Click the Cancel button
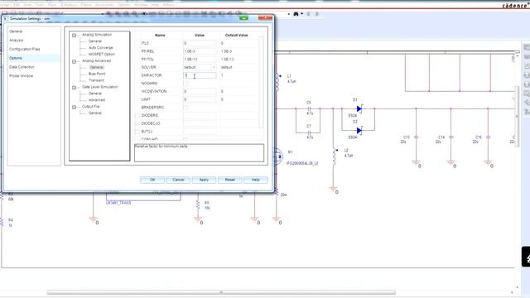 click(x=178, y=180)
